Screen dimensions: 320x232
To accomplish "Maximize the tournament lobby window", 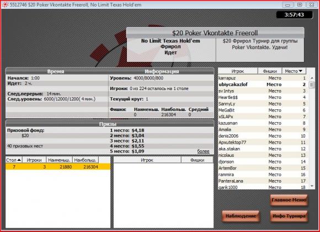I will coord(300,5).
